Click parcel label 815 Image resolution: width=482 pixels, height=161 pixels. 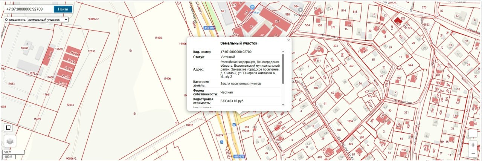coord(355,12)
